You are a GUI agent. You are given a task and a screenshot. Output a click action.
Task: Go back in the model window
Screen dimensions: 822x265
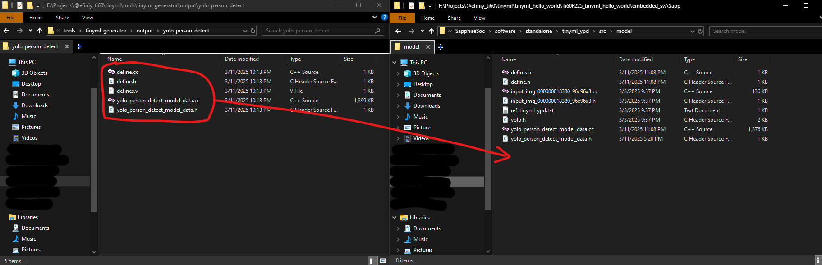(398, 31)
